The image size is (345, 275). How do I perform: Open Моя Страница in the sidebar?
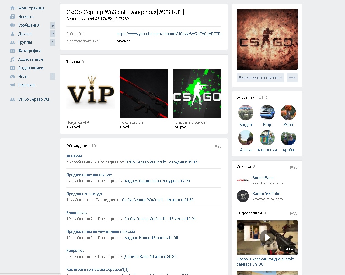pos(31,8)
